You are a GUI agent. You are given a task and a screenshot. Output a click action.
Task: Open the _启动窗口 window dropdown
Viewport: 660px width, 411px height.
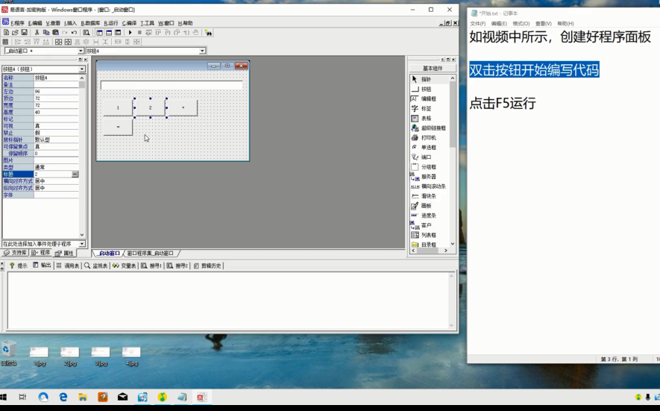80,51
